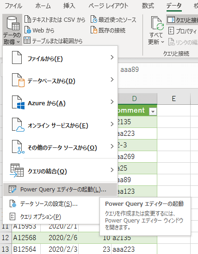Switch to the ページ レイアウト tab
Viewport: 198px width, 254px height.
pos(108,6)
